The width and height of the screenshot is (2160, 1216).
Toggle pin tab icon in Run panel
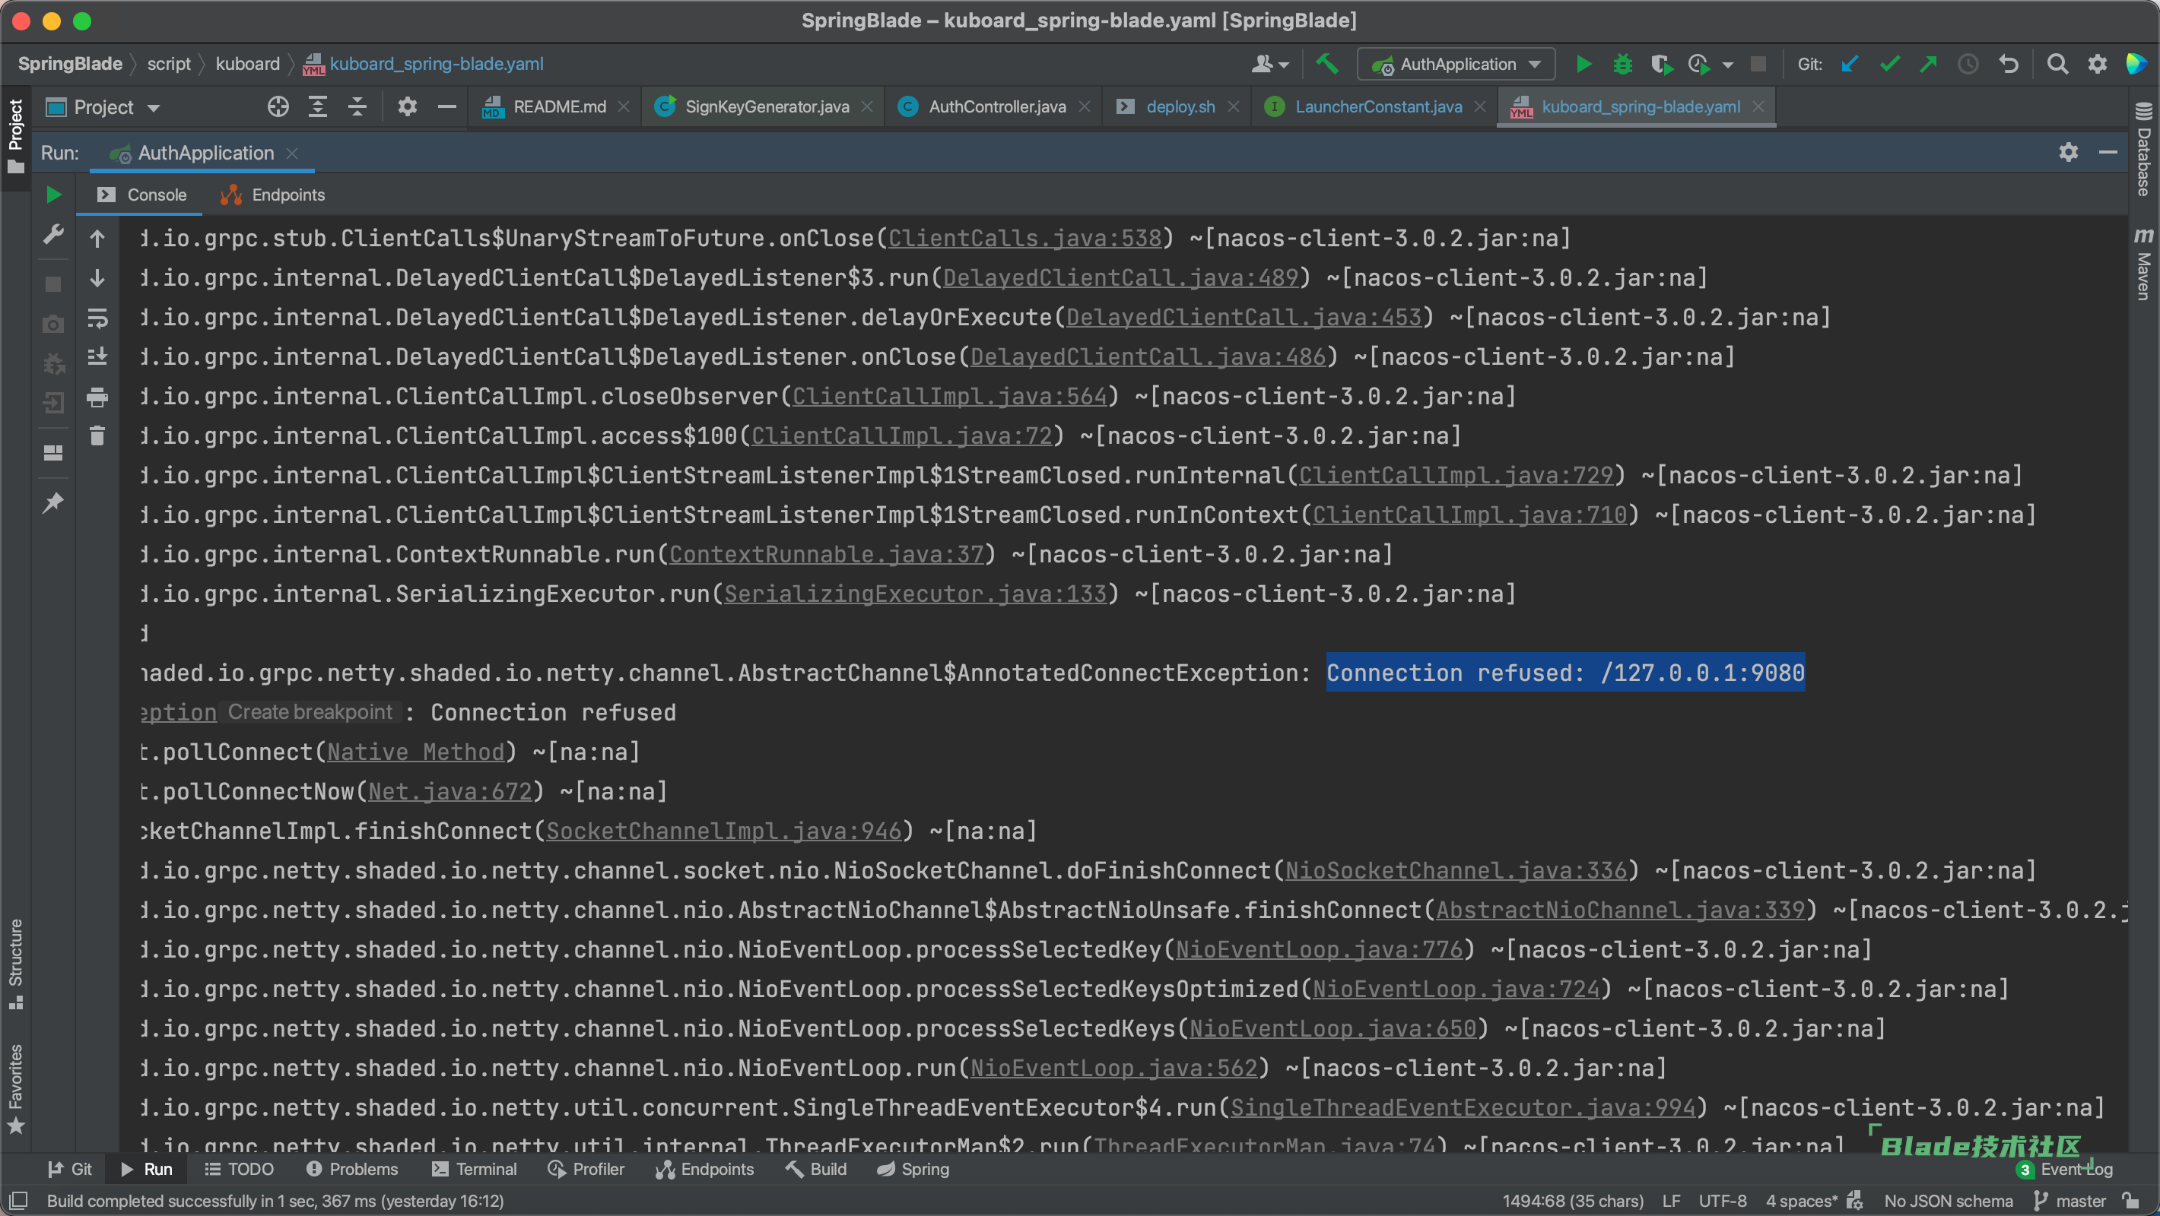[52, 503]
